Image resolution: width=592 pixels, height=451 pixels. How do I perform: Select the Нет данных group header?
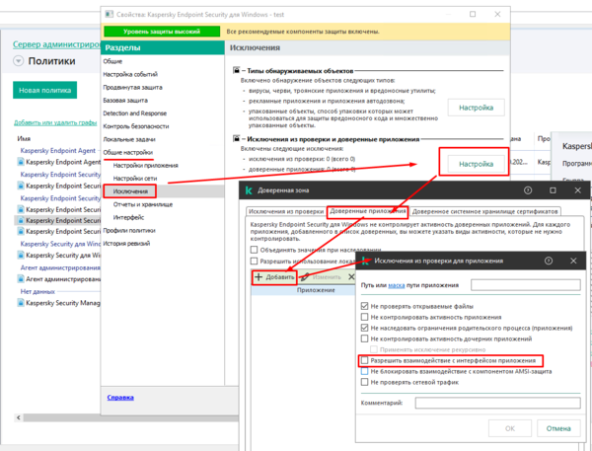[x=37, y=291]
